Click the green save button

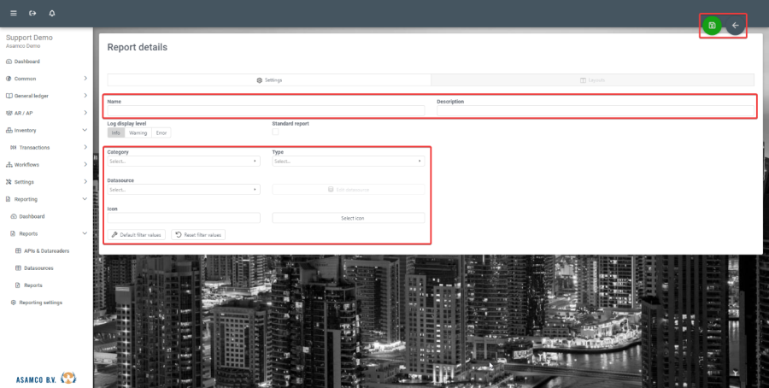(x=712, y=26)
